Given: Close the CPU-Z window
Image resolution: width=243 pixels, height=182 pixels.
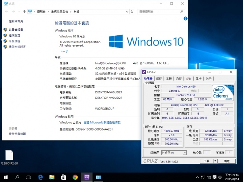Looking at the screenshot, I should [231, 72].
